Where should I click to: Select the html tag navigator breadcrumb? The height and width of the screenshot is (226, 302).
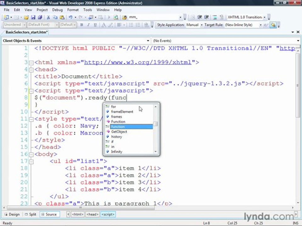tap(78, 214)
